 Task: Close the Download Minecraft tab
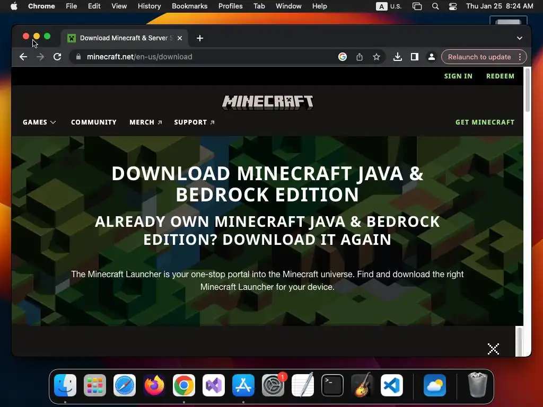[180, 38]
